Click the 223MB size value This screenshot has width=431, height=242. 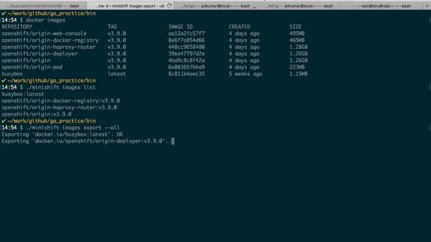(x=297, y=67)
